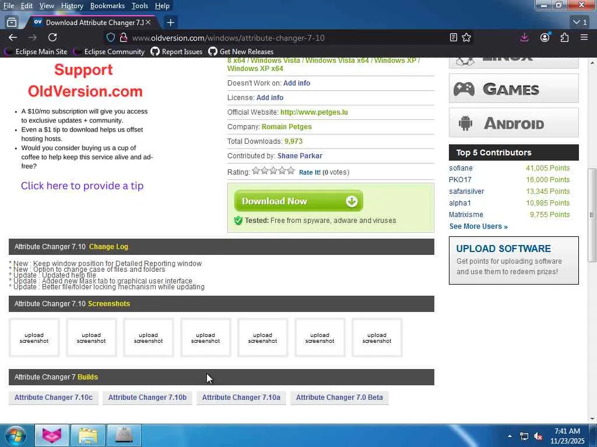Image resolution: width=597 pixels, height=447 pixels.
Task: Open Attribute Changer 7.10a build
Action: [241, 398]
